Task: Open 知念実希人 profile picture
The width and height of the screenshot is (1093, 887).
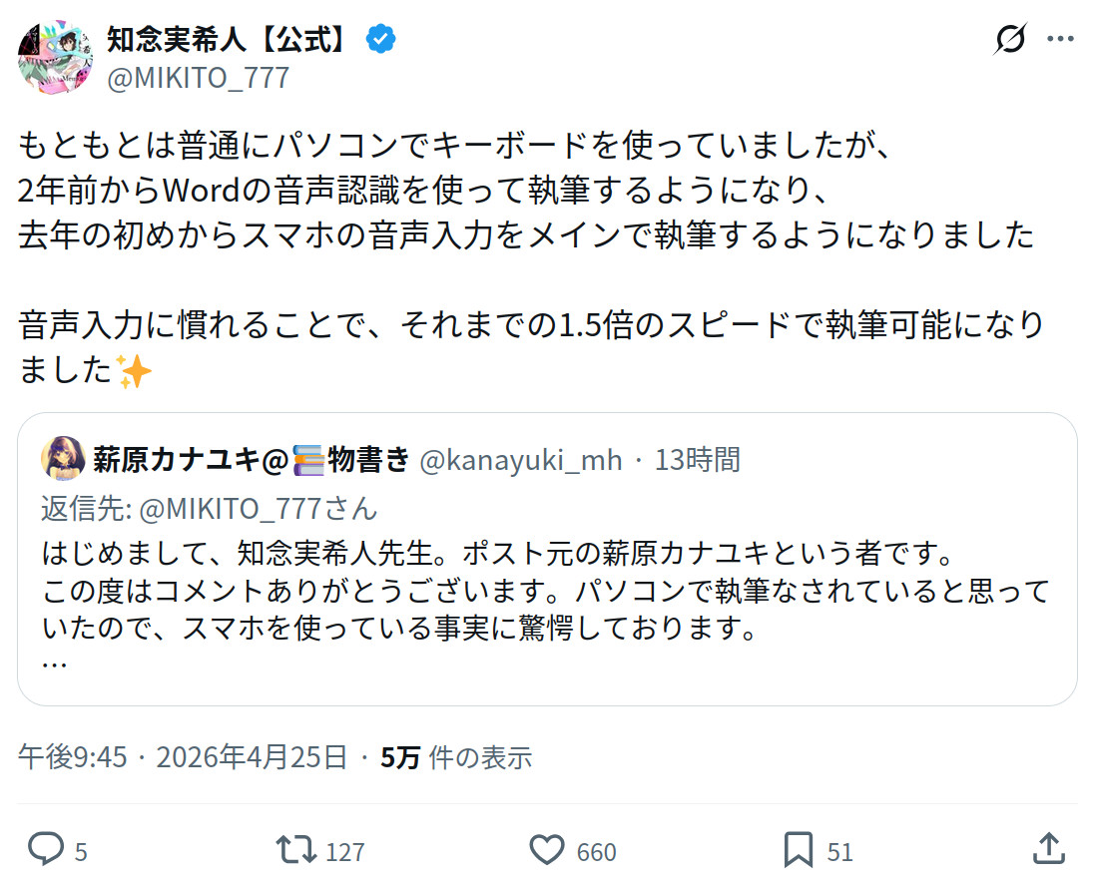Action: [55, 56]
